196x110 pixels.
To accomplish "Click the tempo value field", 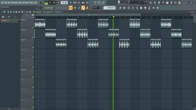I will (x=64, y=3).
